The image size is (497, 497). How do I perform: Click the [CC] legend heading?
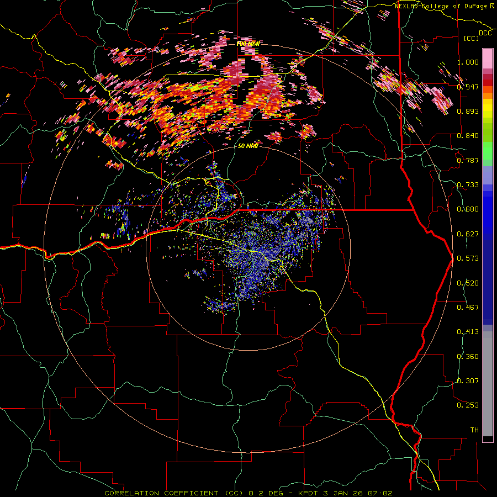[x=471, y=38]
